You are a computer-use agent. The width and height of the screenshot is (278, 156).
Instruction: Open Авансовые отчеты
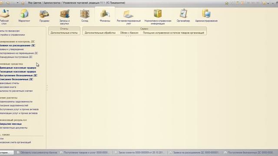click(x=10, y=83)
